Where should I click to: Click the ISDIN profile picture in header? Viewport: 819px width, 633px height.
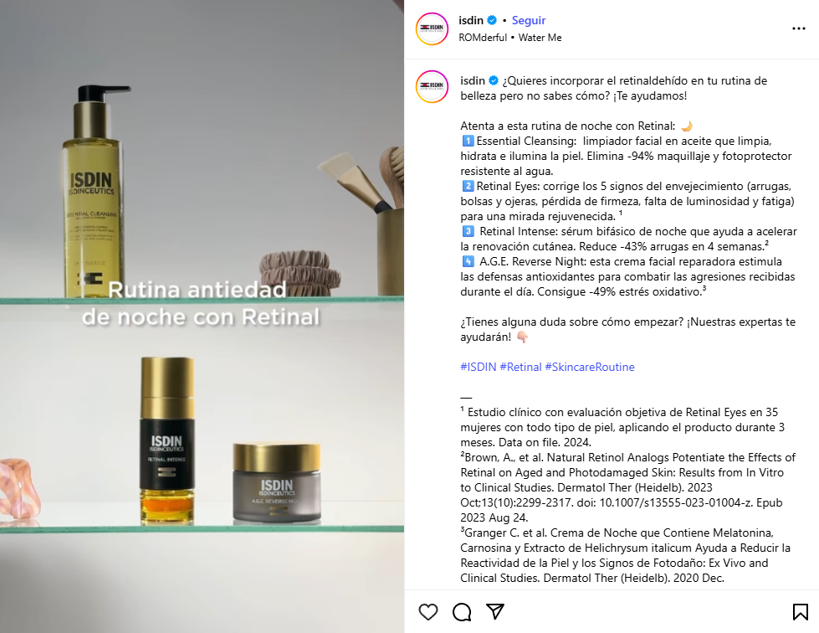click(432, 28)
